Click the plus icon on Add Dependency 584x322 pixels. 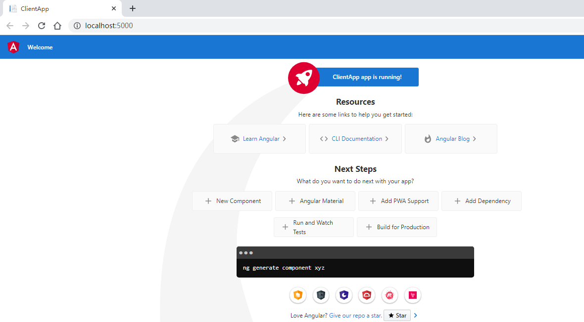click(457, 201)
